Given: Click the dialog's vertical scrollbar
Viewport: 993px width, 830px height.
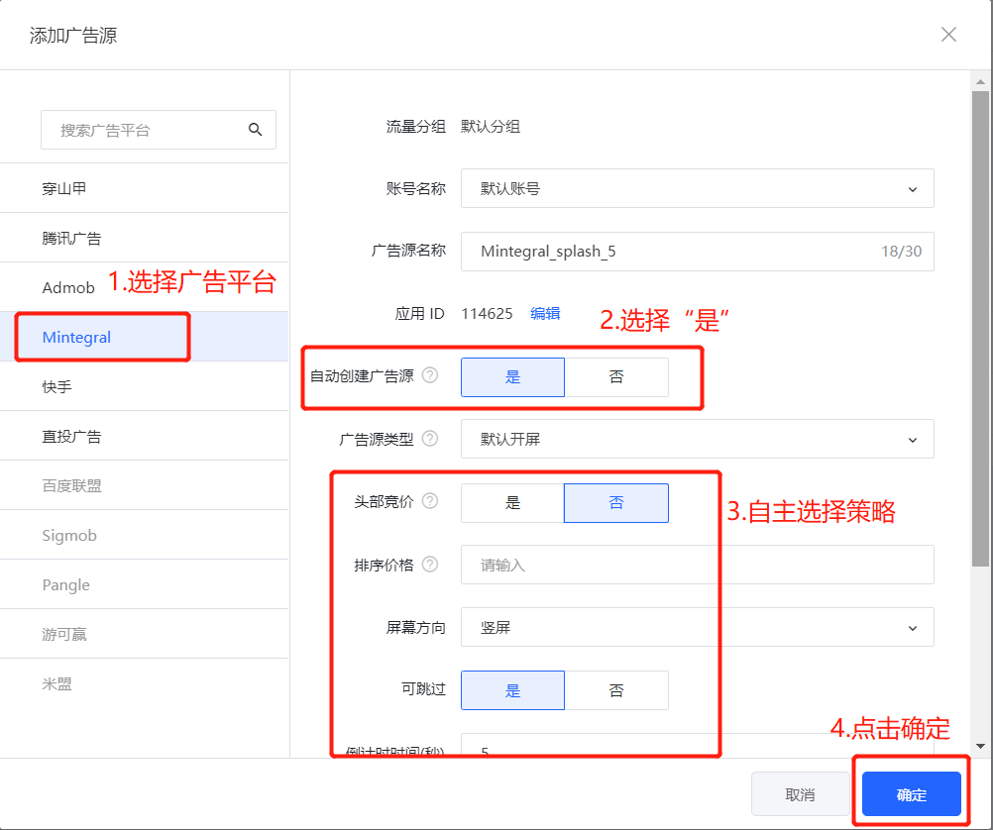Looking at the screenshot, I should 980,327.
